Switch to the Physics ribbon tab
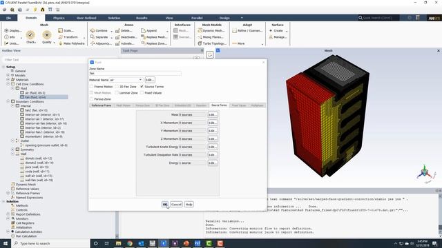The width and height of the screenshot is (442, 248). click(x=59, y=18)
